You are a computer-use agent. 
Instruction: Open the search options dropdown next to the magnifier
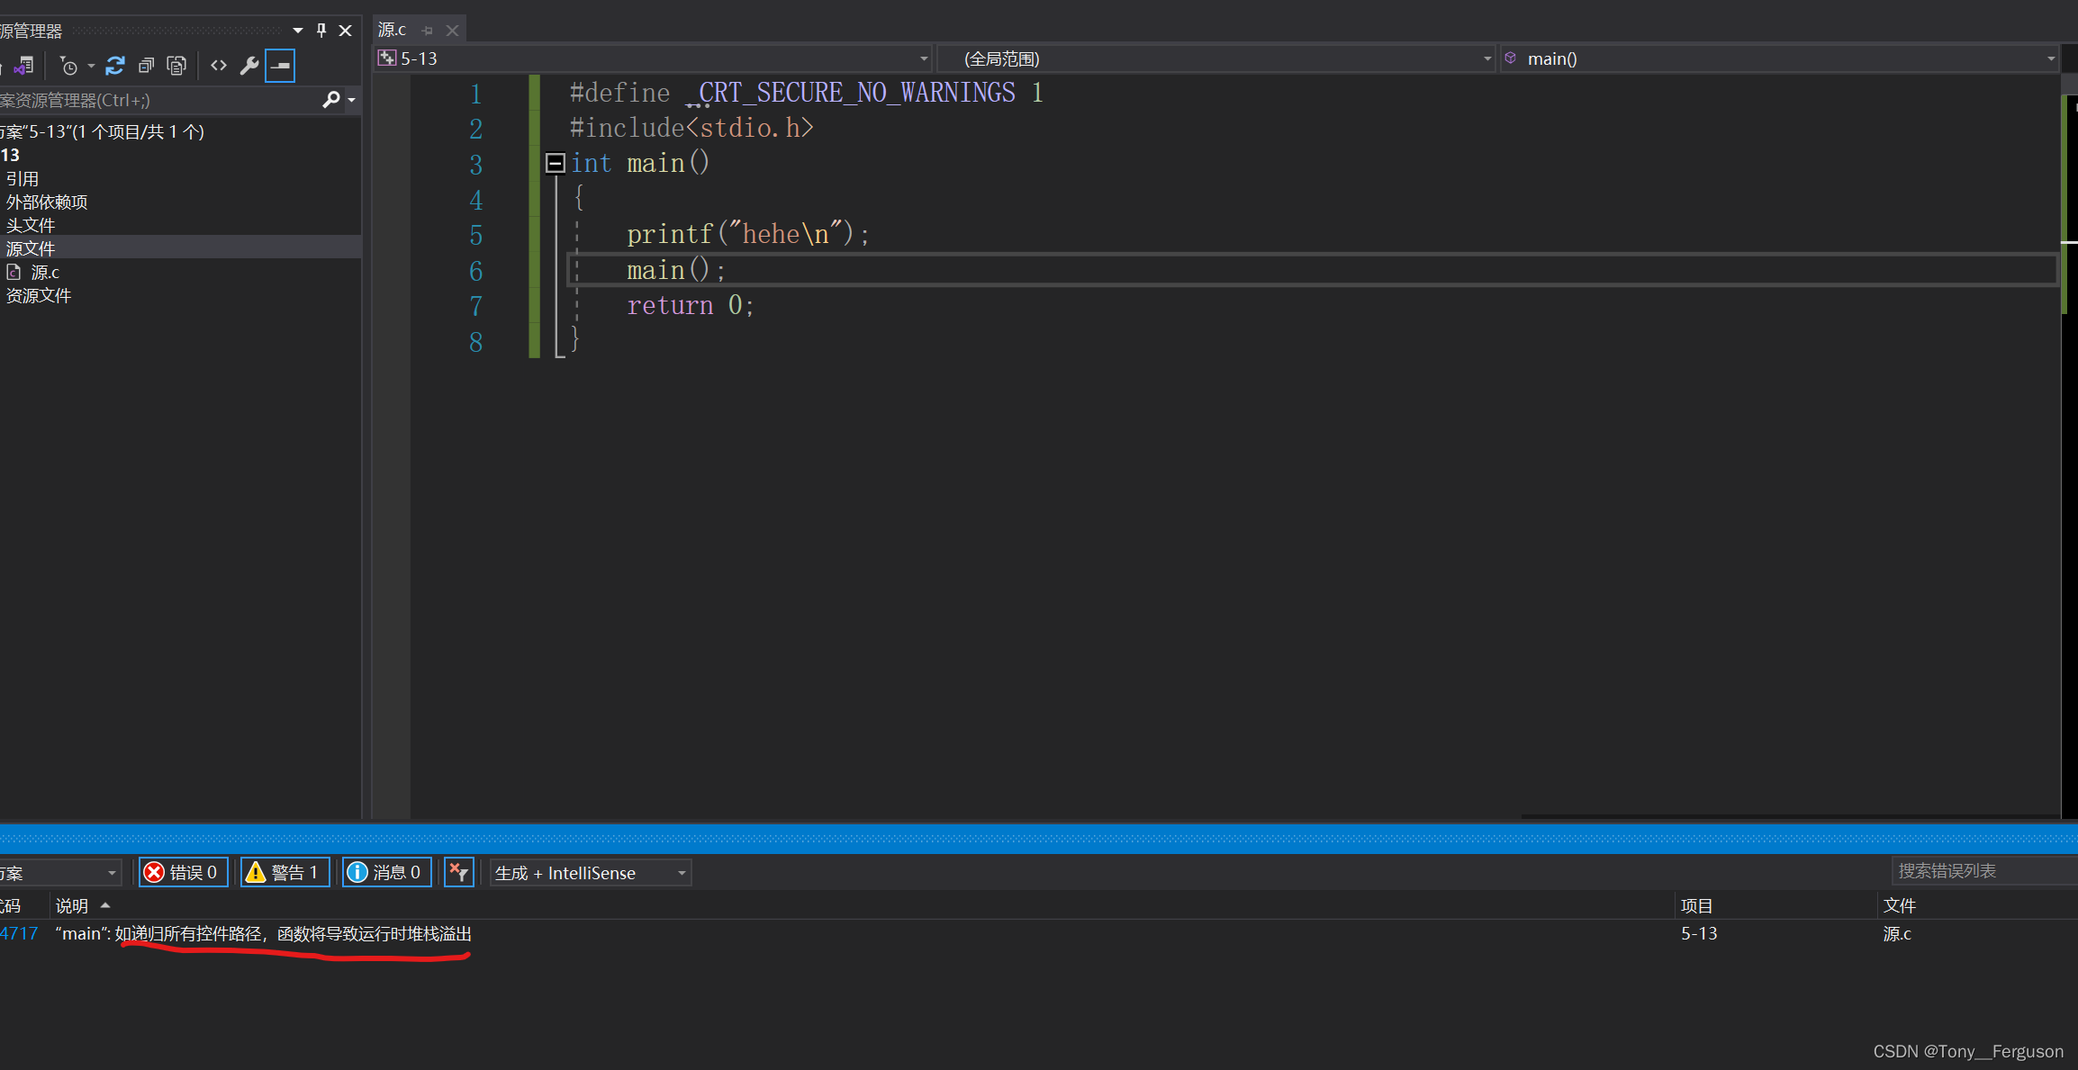click(352, 100)
